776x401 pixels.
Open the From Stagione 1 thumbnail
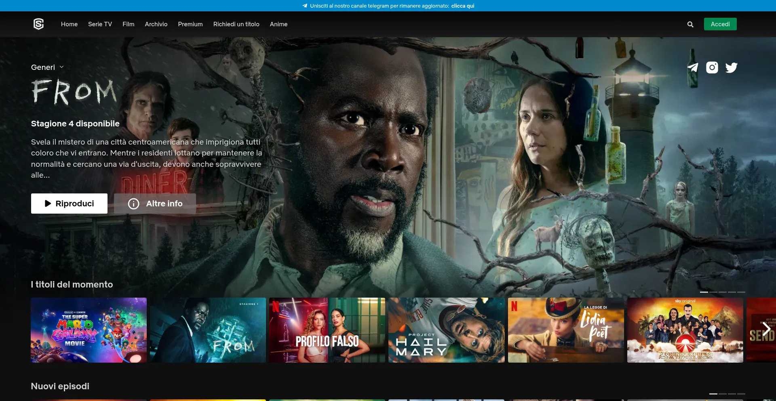[x=208, y=330]
